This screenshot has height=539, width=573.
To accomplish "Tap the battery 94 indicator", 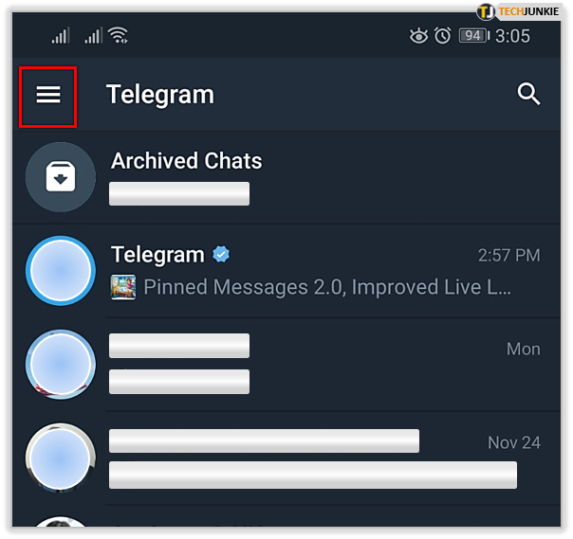I will click(x=474, y=36).
